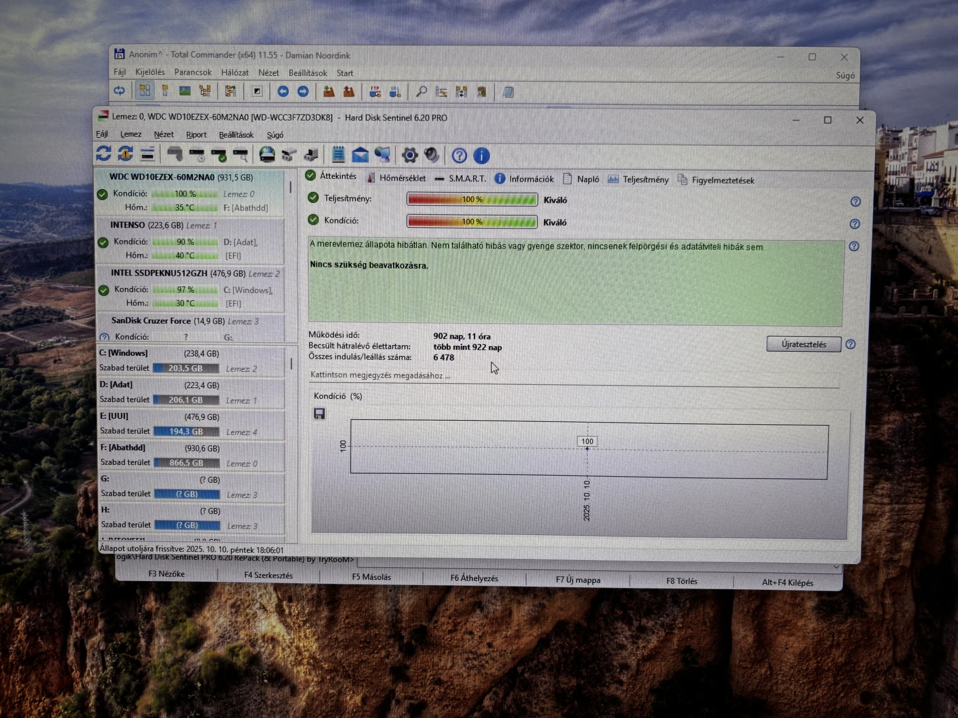958x718 pixels.
Task: Click the globe over disk toolbar icon
Action: pos(267,155)
